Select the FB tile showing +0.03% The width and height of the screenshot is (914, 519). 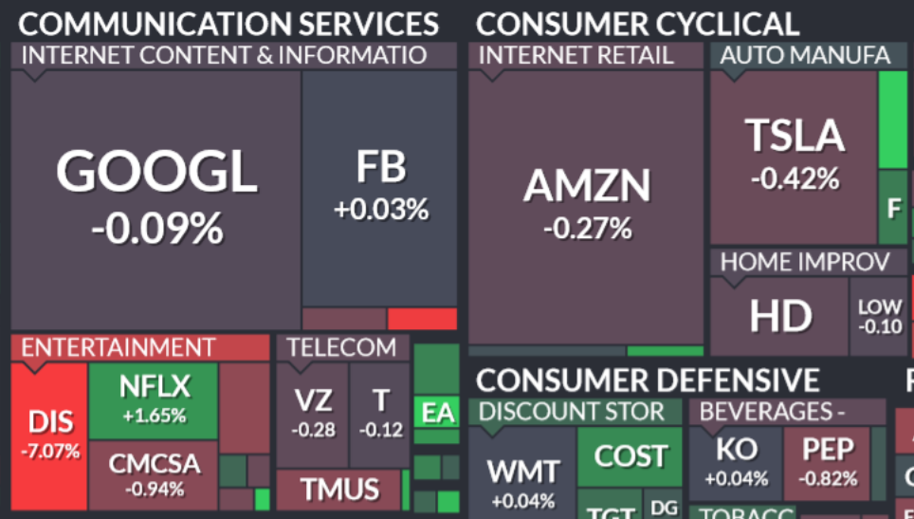[x=380, y=187]
